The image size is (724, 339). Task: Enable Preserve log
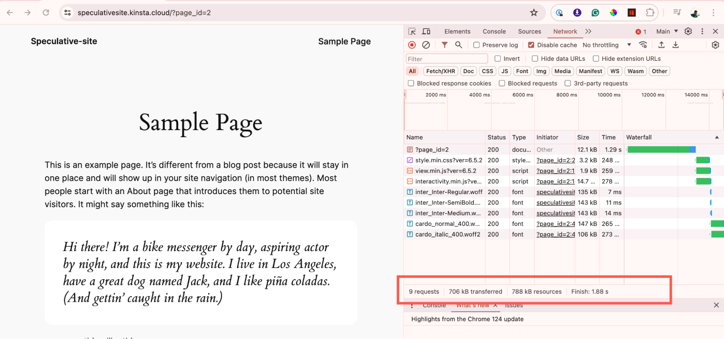(x=476, y=45)
